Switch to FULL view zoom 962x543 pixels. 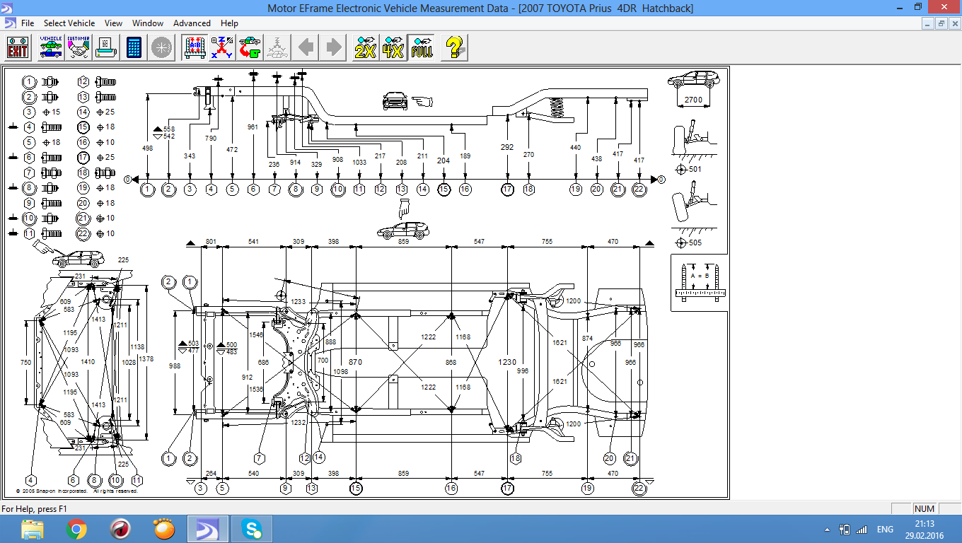(x=422, y=48)
